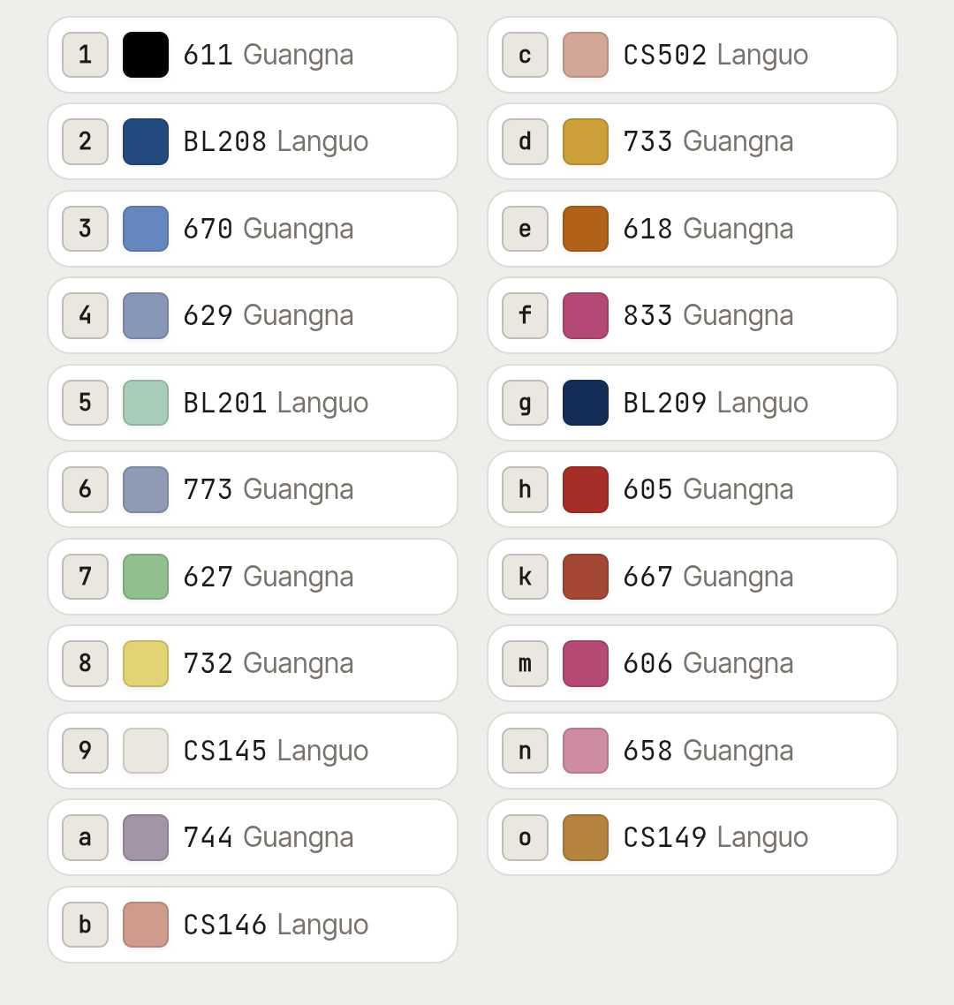Select the navy BL209 Languo swatch
Screen dimensions: 954x1005
pos(586,403)
